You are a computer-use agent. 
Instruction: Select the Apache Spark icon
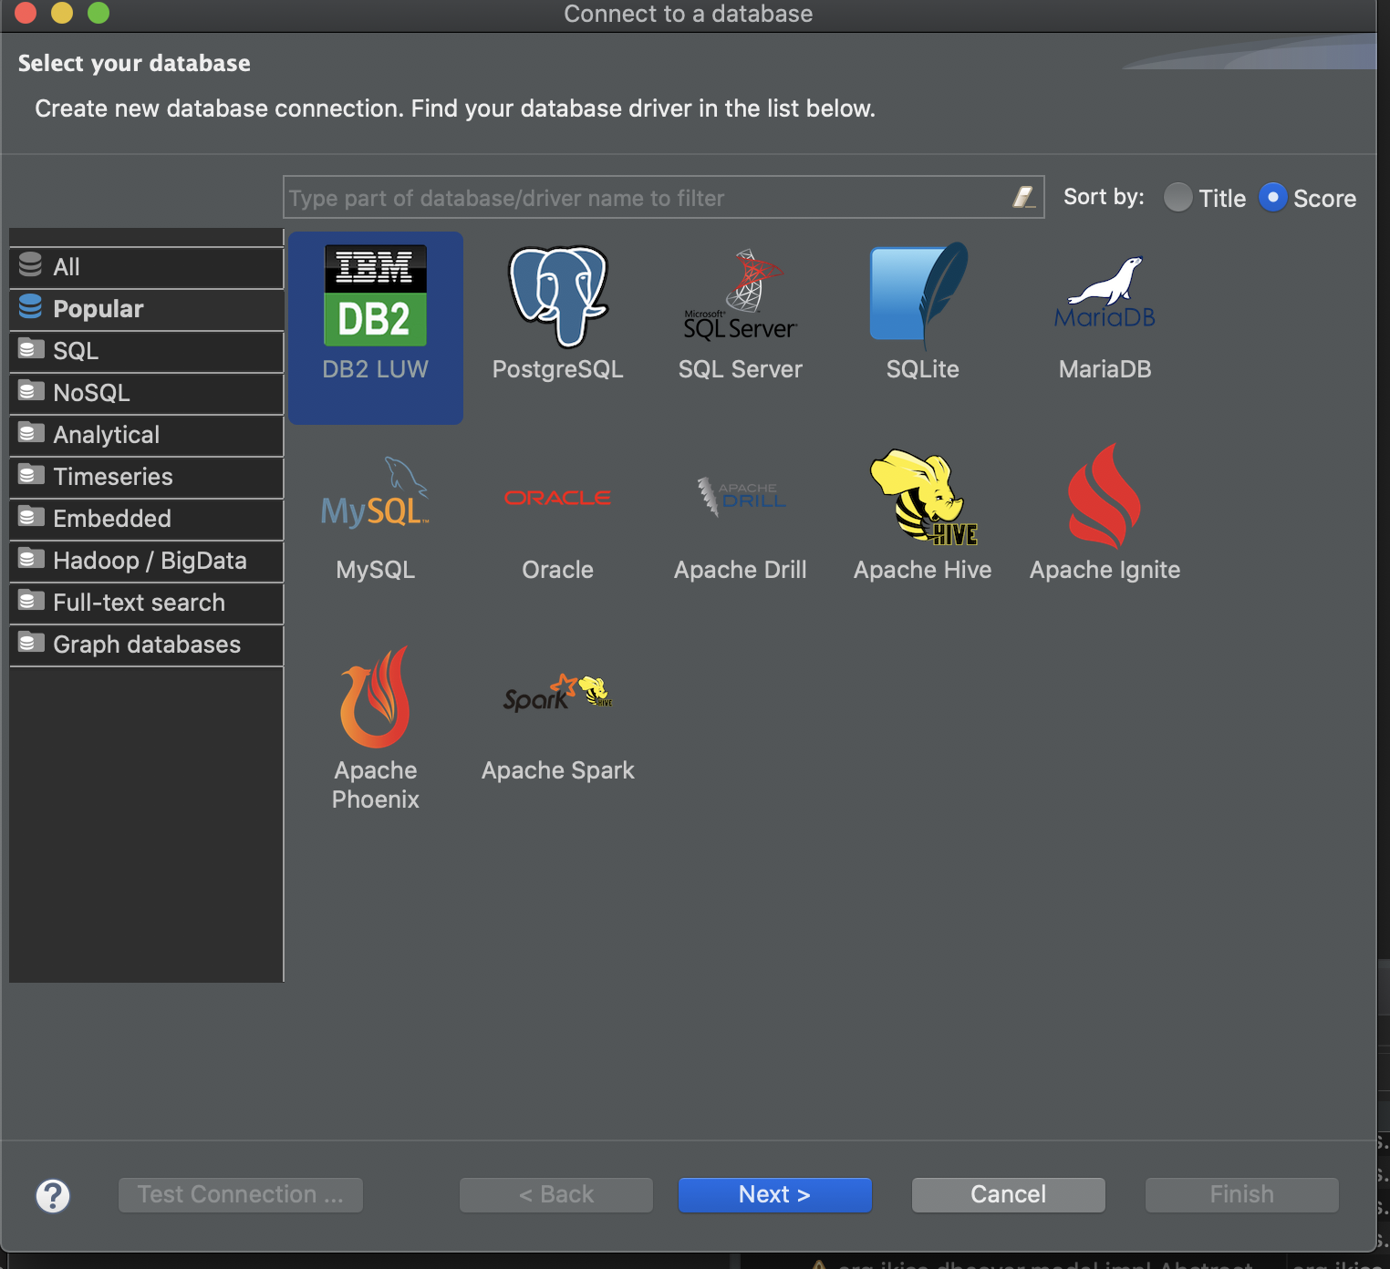[557, 693]
